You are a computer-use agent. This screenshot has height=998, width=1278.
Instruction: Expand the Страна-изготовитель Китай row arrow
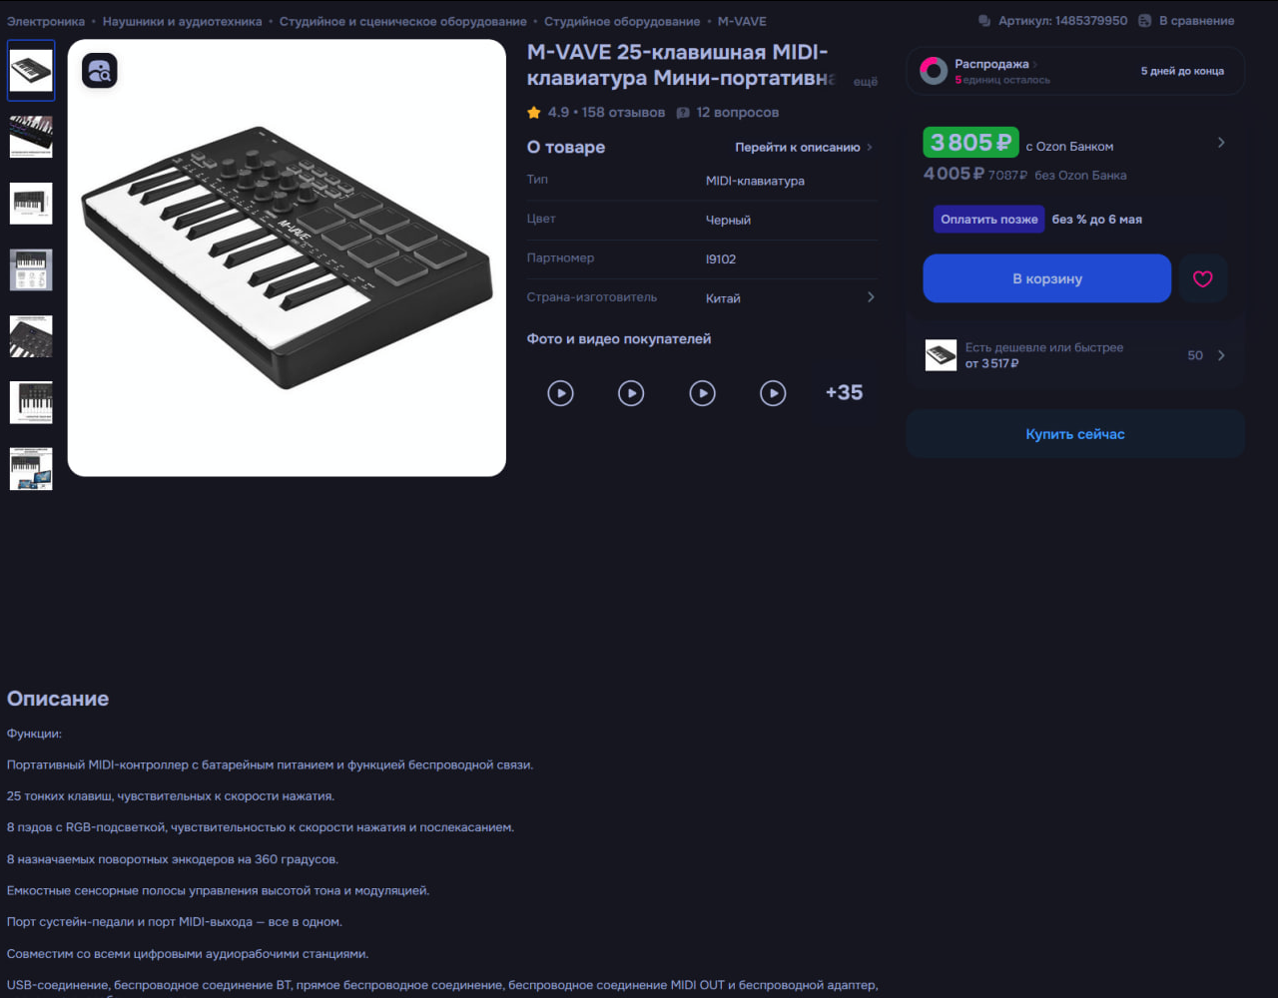coord(871,297)
